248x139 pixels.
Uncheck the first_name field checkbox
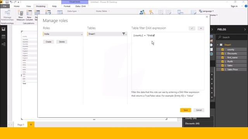point(222,58)
